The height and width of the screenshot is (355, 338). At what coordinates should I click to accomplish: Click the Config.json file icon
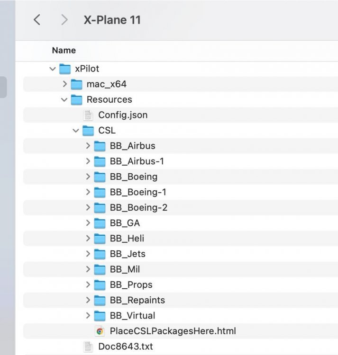click(x=88, y=115)
